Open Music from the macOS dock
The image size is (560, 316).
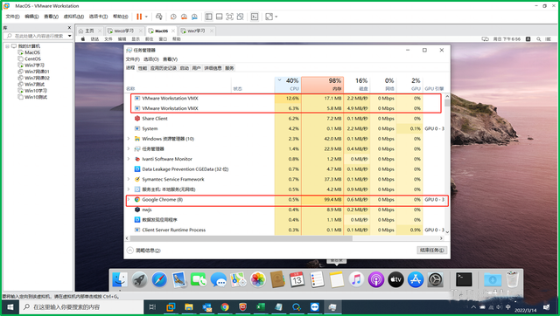point(356,279)
